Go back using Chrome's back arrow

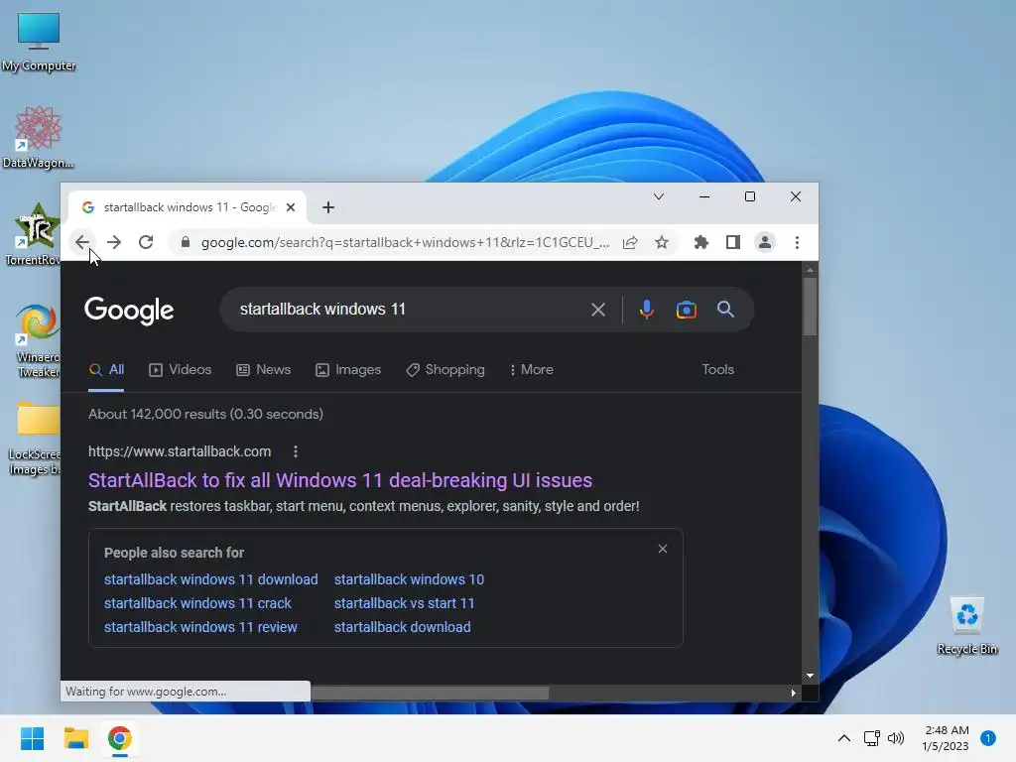[x=82, y=242]
